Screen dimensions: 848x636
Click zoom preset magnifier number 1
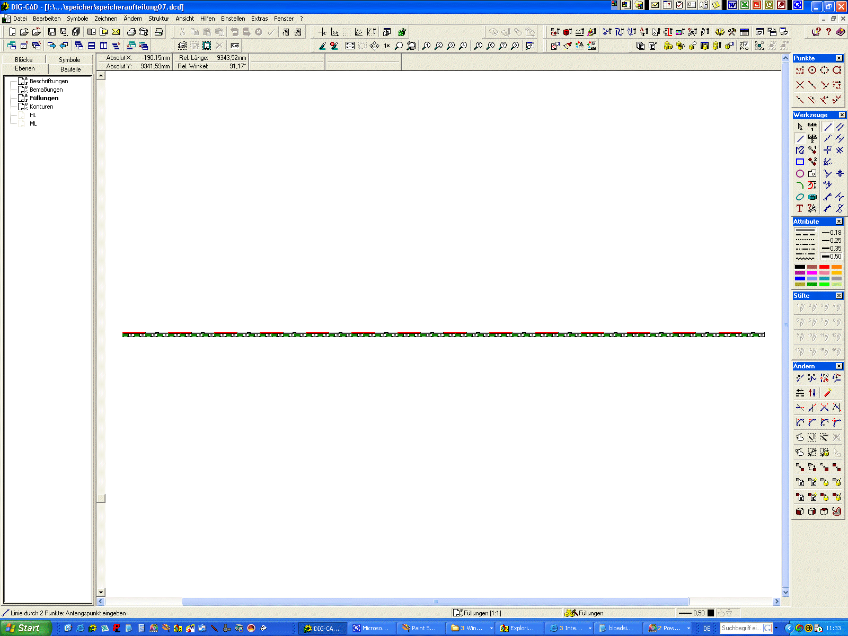pyautogui.click(x=426, y=46)
